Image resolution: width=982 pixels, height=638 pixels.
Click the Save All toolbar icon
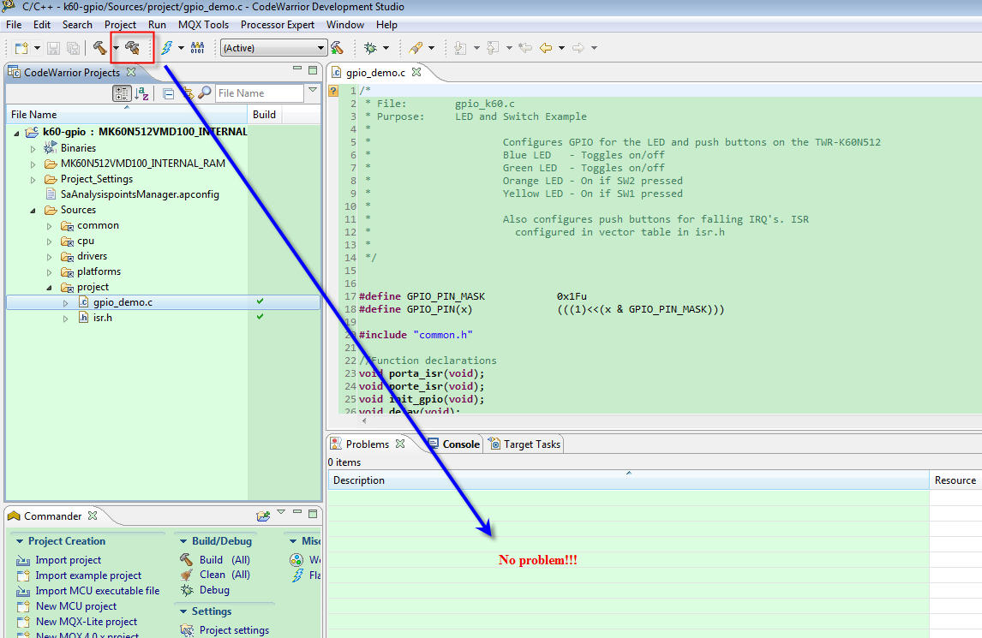74,48
